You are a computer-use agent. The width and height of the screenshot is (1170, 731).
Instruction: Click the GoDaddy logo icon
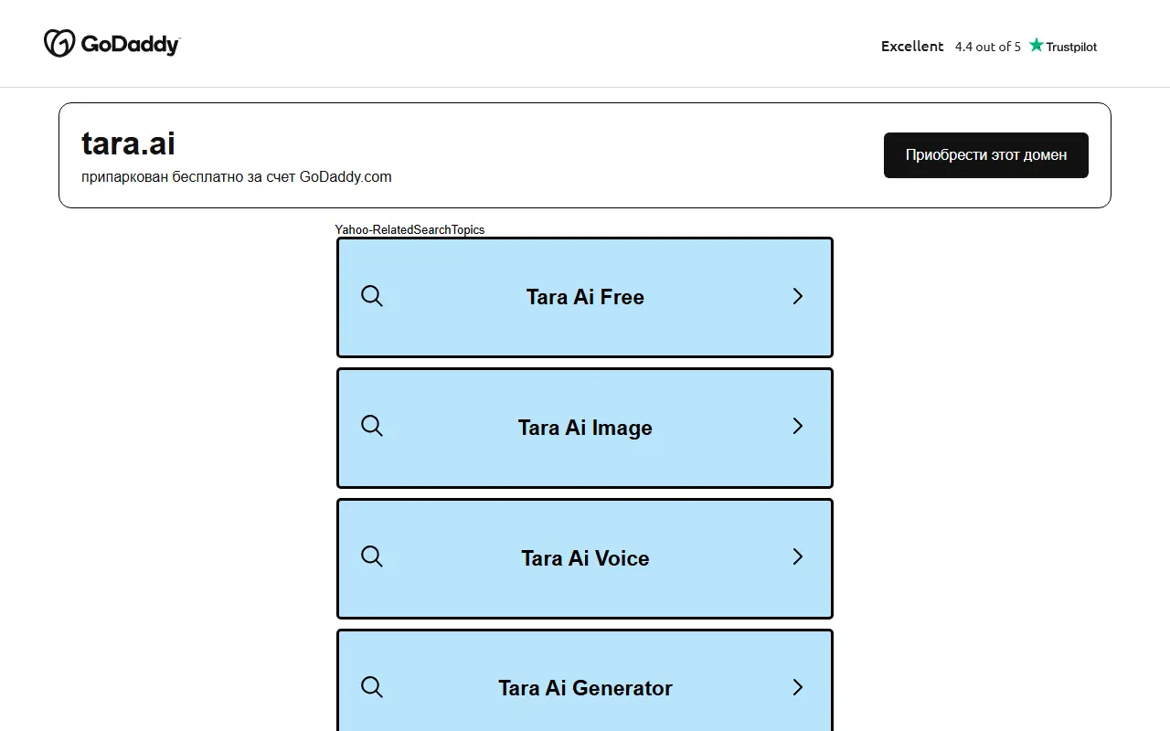click(59, 43)
